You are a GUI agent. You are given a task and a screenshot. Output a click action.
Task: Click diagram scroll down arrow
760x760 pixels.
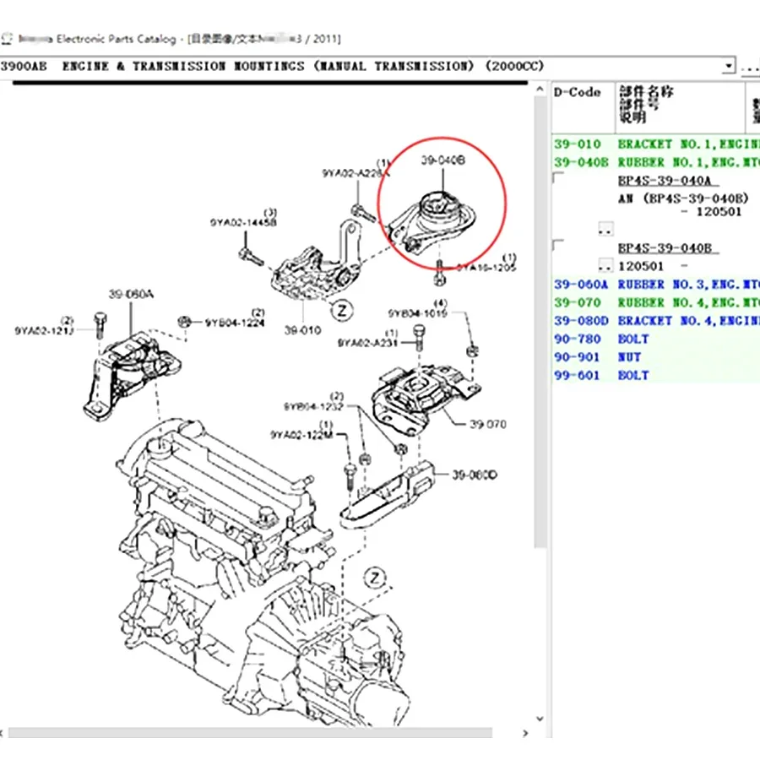coord(540,719)
